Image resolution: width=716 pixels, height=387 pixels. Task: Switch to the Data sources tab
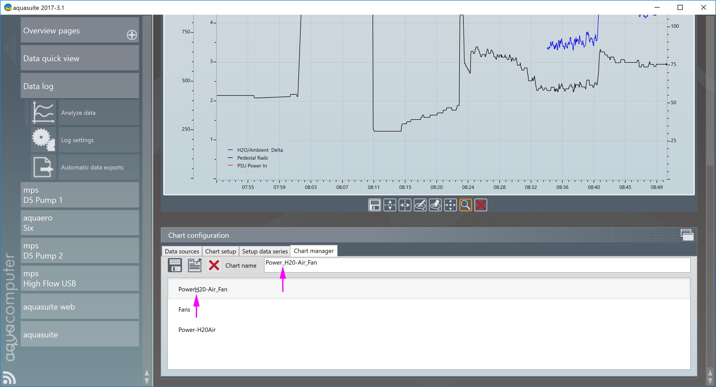coord(182,251)
